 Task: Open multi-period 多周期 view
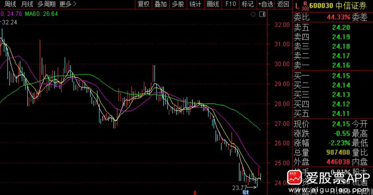pyautogui.click(x=46, y=4)
